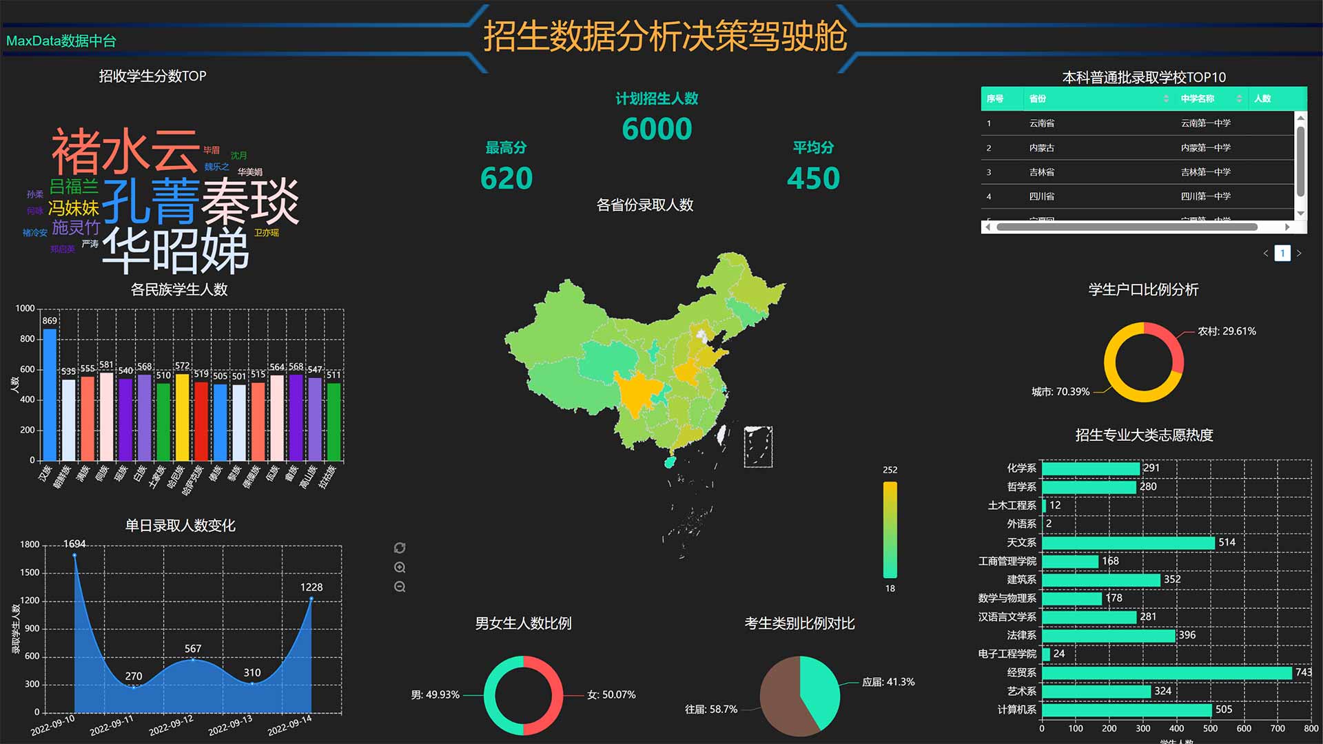
Task: Click the map zoom-in magnifier icon
Action: (x=400, y=568)
